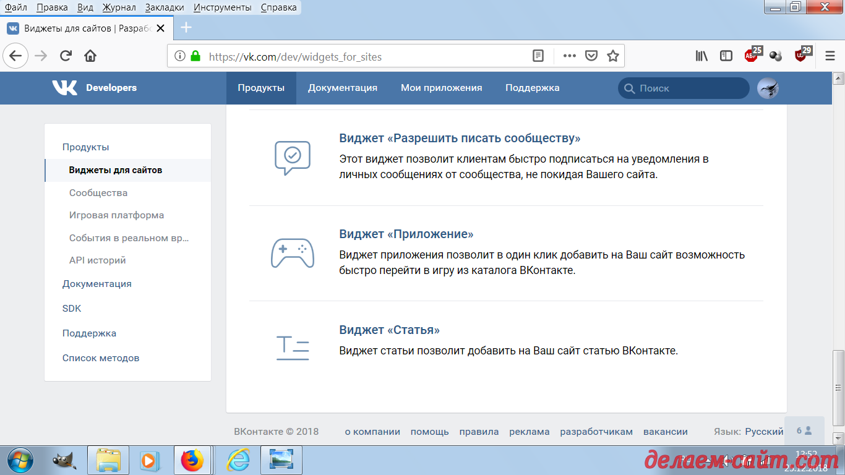Go to Документация in the header
Viewport: 845px width, 475px height.
coord(343,88)
